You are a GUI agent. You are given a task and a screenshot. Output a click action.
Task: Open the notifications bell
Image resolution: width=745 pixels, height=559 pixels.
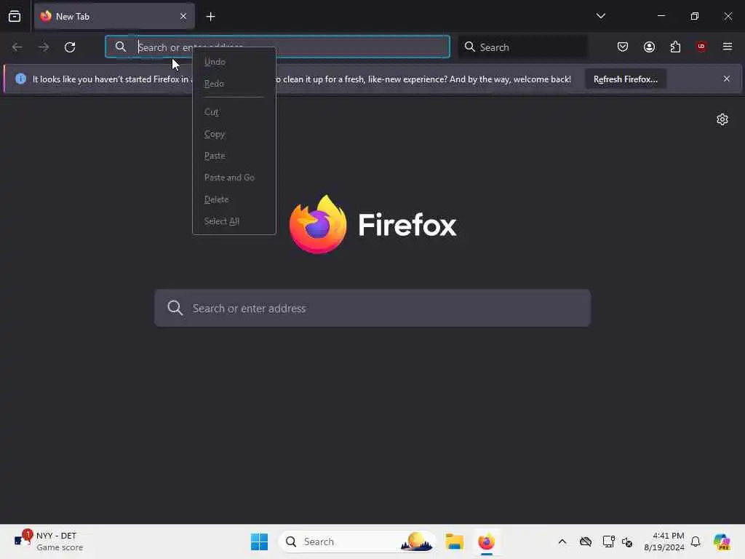click(x=696, y=542)
